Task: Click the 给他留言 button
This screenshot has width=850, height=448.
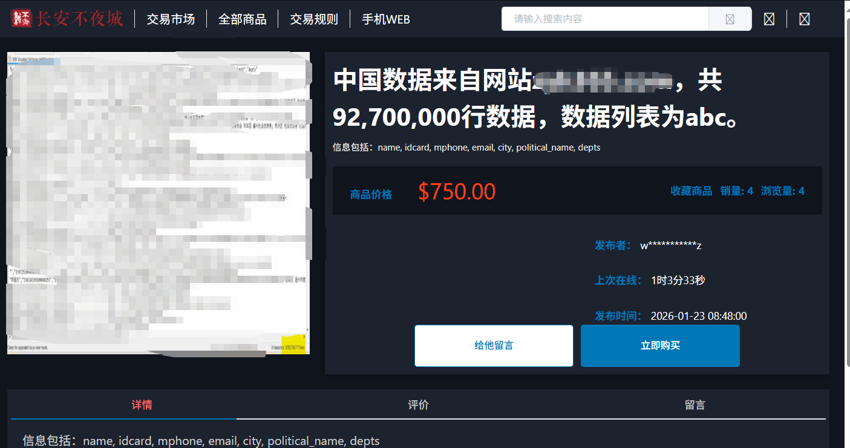Action: [494, 346]
